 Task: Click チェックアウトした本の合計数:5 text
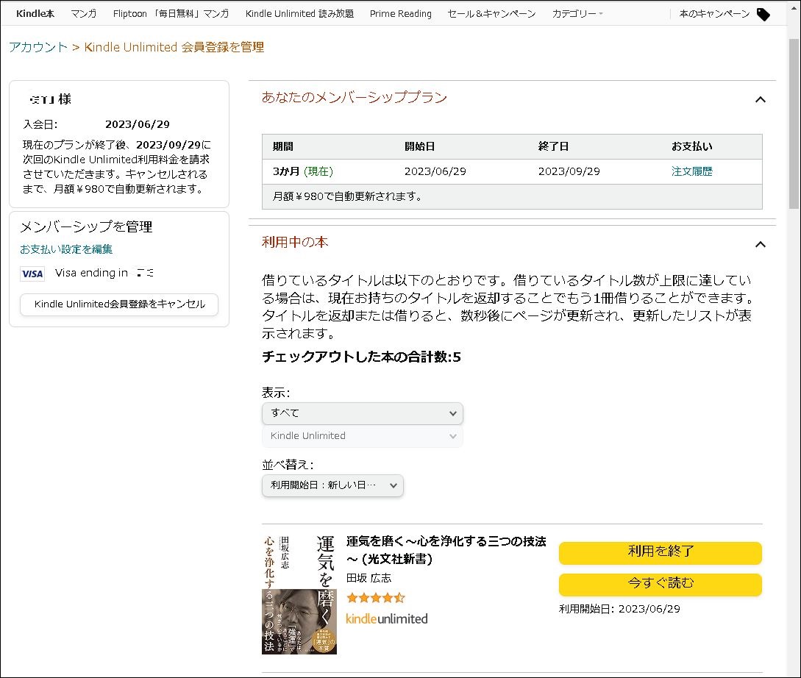[x=361, y=357]
